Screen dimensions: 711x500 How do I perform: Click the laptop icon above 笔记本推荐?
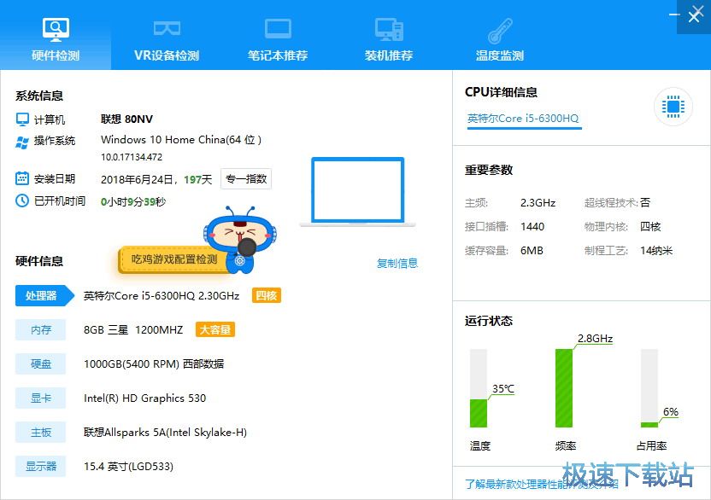click(x=278, y=28)
